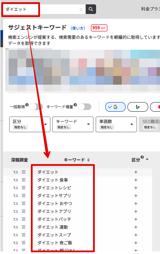160x254 pixels.
Task: Select the Bing search engine button
Action: pyautogui.click(x=138, y=107)
